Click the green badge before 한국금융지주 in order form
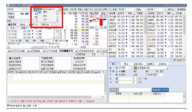 pos(136,68)
